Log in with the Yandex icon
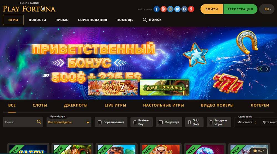Viewport: 277px width, 154px height. coord(191,9)
